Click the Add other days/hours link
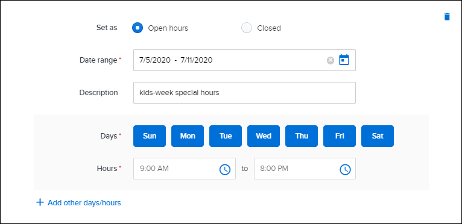The height and width of the screenshot is (224, 462). [84, 203]
